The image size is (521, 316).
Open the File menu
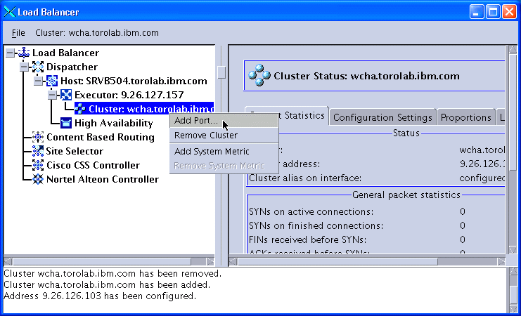pyautogui.click(x=18, y=33)
